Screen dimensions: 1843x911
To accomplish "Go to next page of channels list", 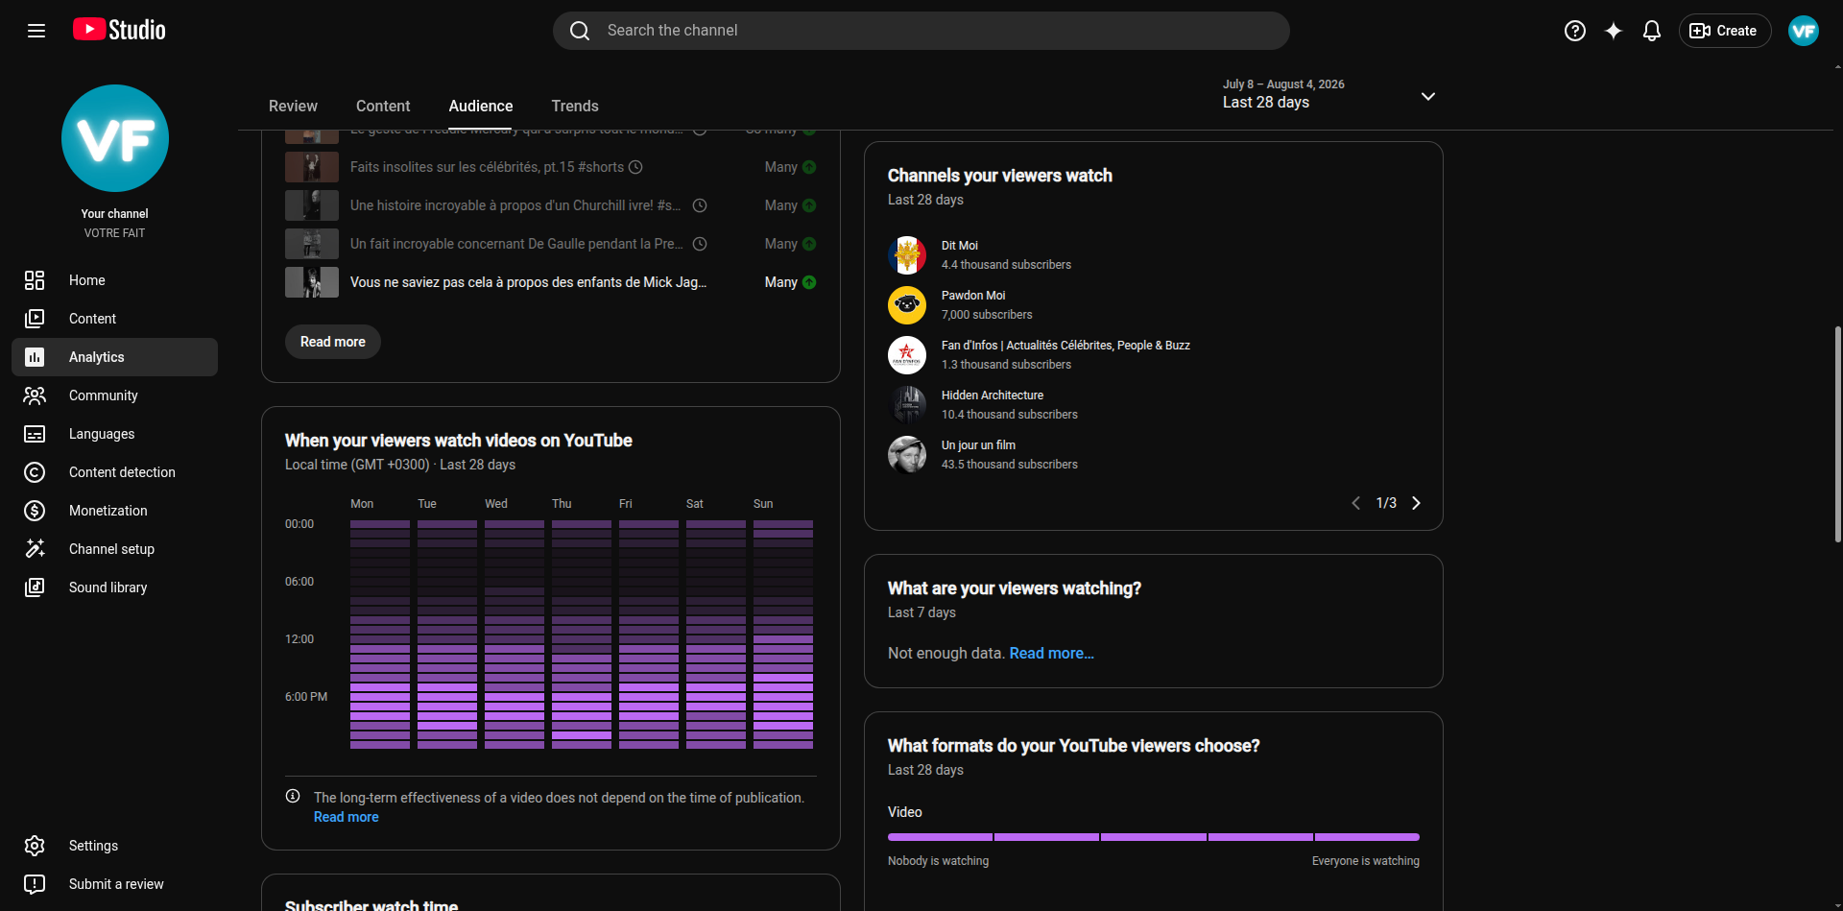I will pos(1416,503).
